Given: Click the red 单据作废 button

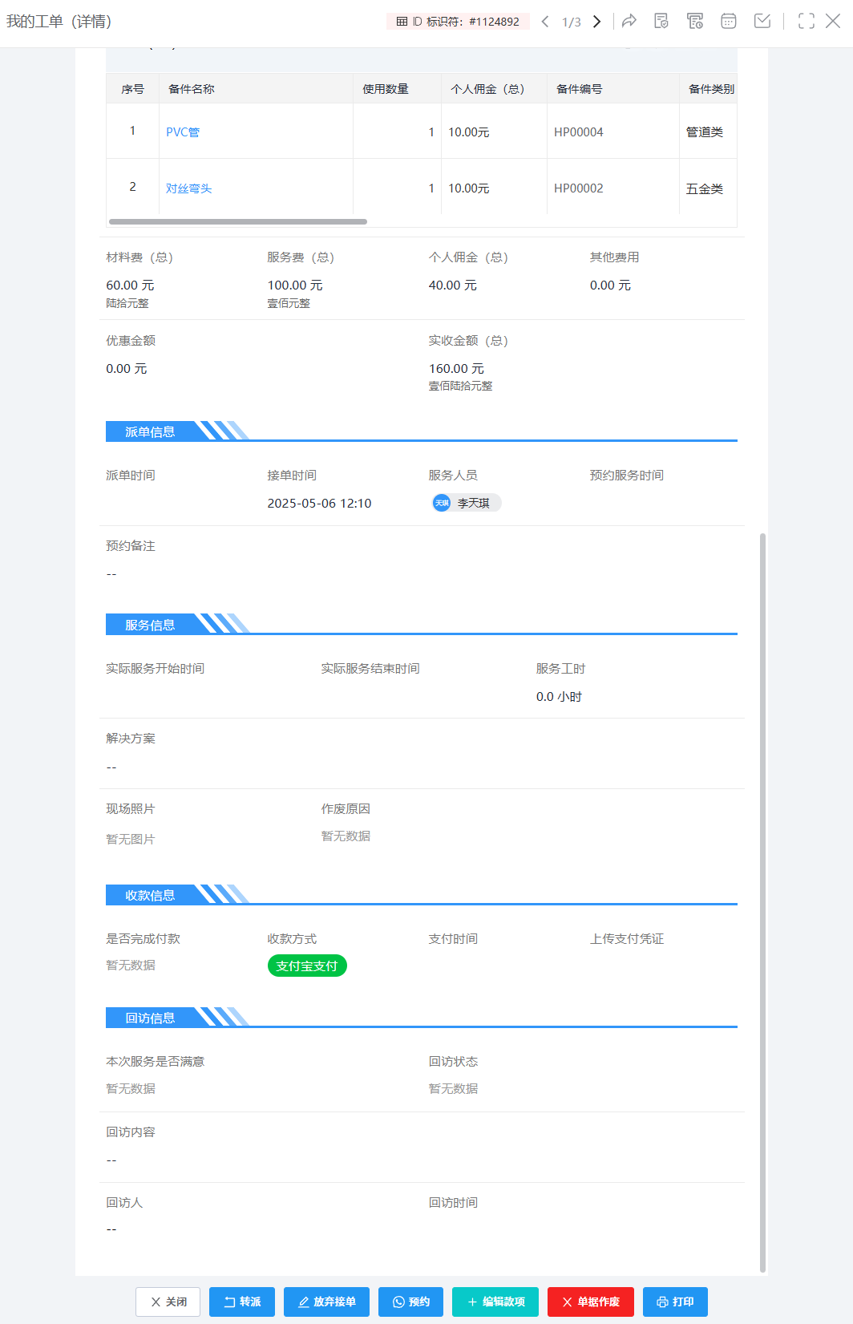Looking at the screenshot, I should (x=590, y=1302).
